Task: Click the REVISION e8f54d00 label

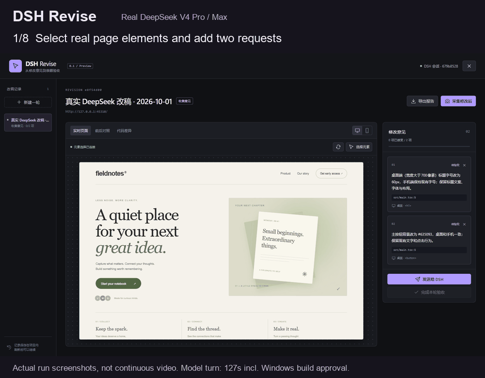Action: point(83,90)
